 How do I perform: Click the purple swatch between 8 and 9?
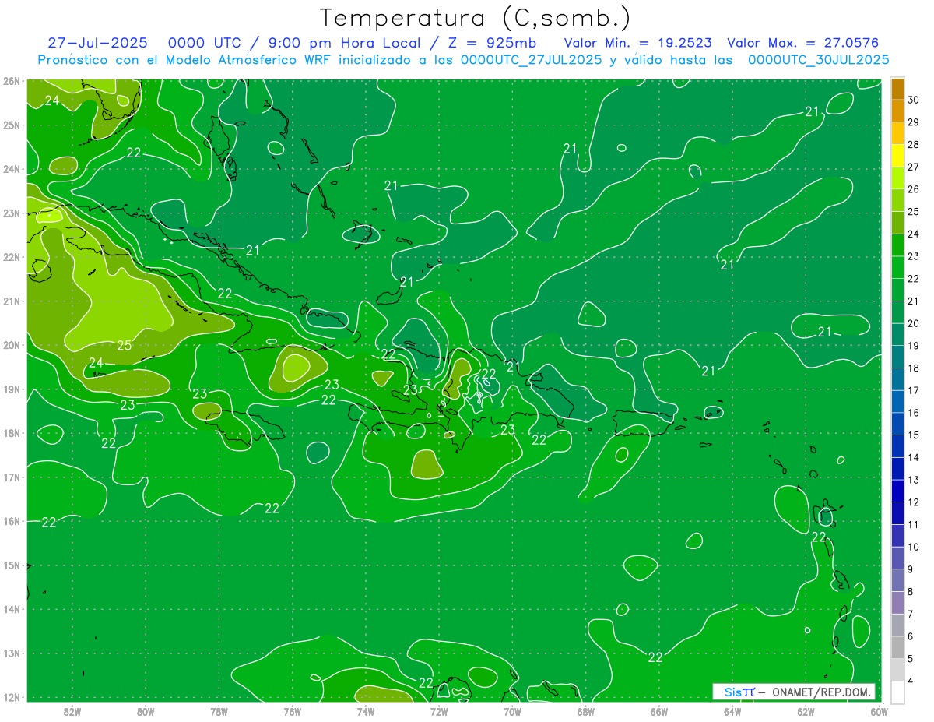(897, 580)
